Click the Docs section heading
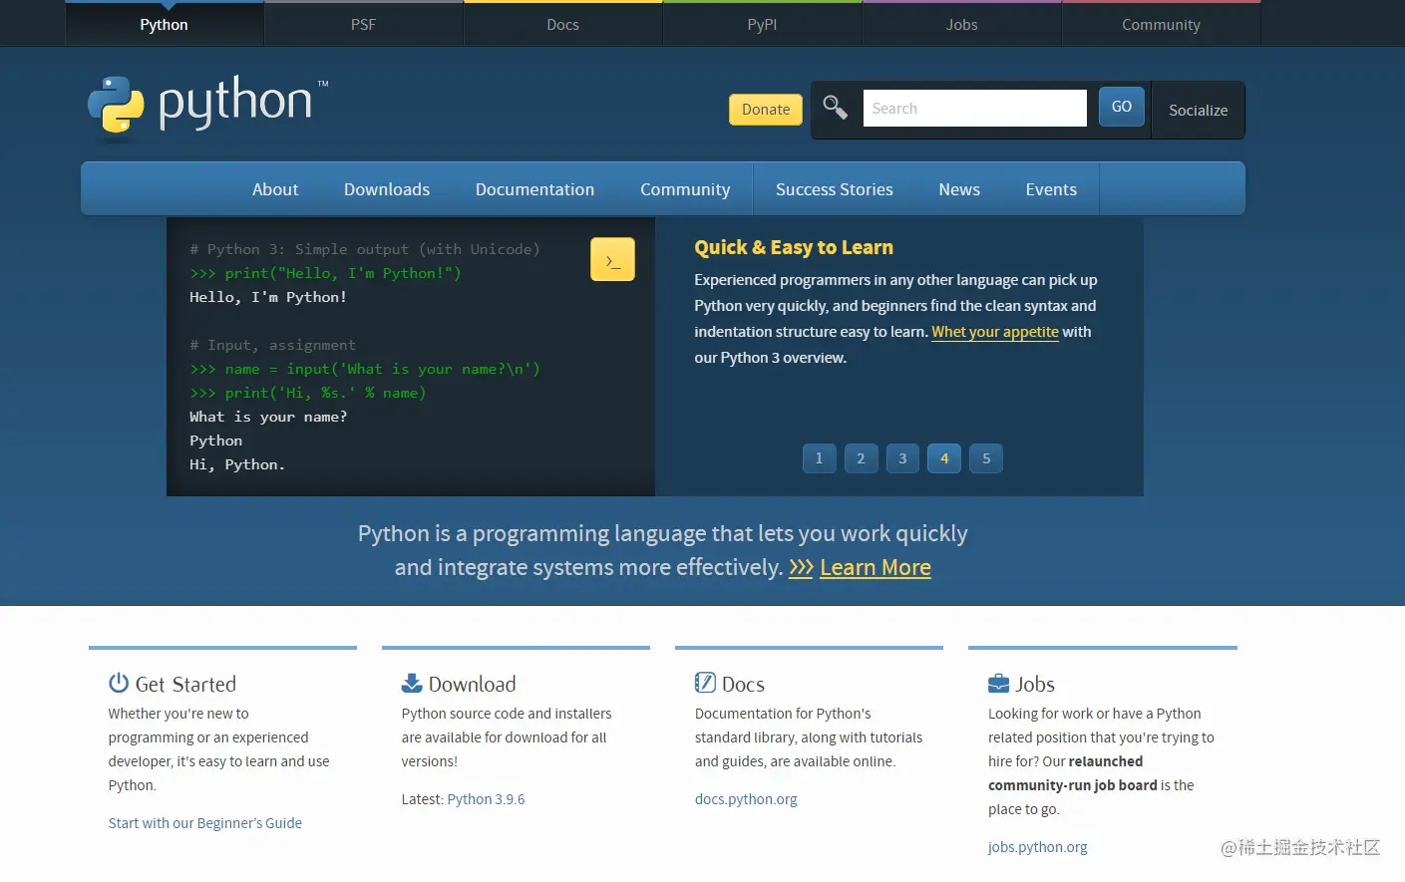The width and height of the screenshot is (1405, 882). (x=743, y=684)
